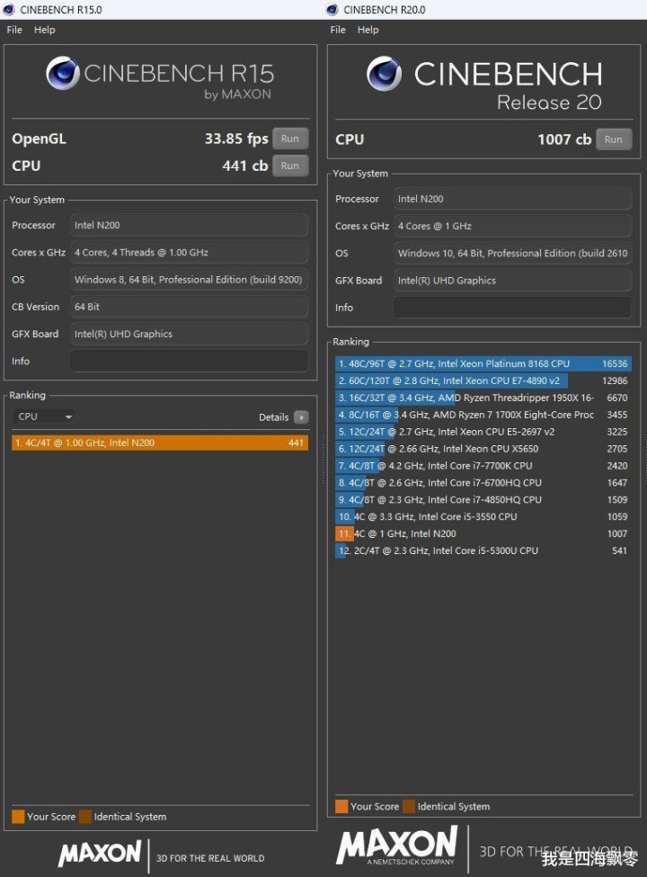Click the Details arrow icon in Ranking

coord(301,417)
